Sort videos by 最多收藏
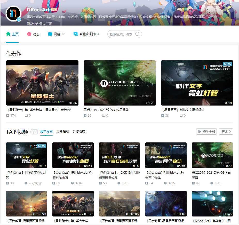 (x=79, y=132)
